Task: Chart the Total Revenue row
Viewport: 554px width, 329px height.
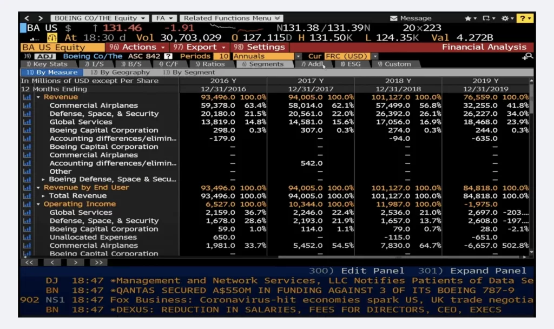Action: coord(27,196)
